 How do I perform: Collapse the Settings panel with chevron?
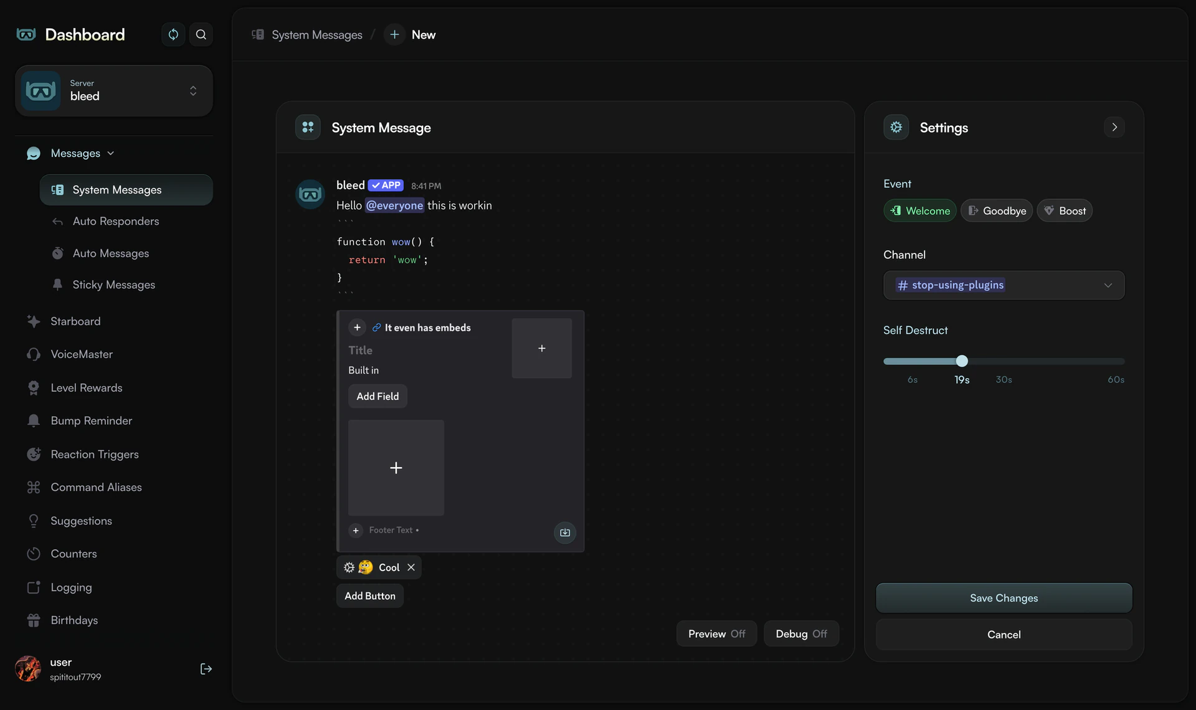(x=1114, y=127)
